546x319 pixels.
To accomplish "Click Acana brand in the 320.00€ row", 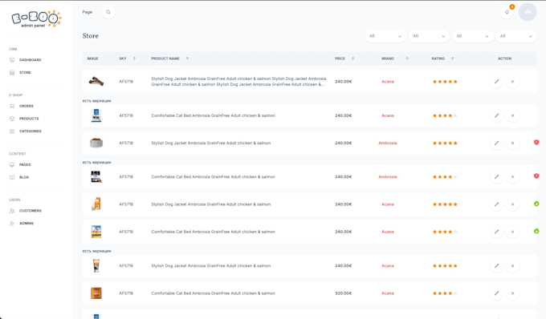I will tap(388, 293).
